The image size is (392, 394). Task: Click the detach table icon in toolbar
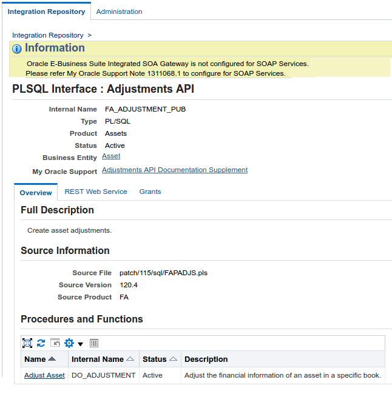tap(27, 343)
